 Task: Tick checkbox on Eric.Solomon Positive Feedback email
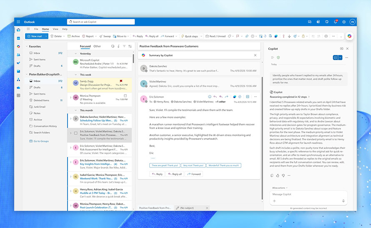coord(75,133)
